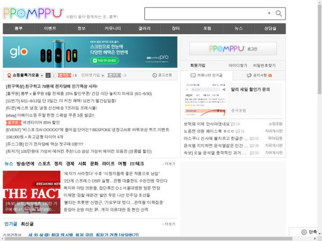Open THE FACT breaking news thumbnail
This screenshot has height=241, width=322.
point(32,192)
